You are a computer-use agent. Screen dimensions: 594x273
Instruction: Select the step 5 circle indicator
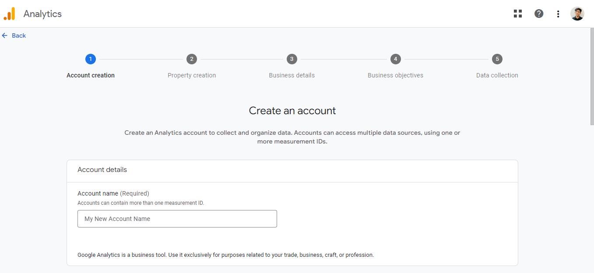tap(497, 59)
